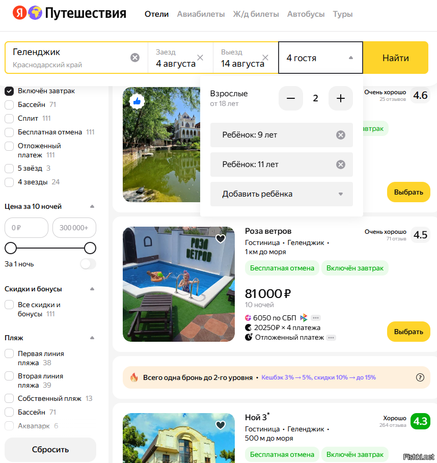The height and width of the screenshot is (463, 437).
Task: Add Роза ветров hotel to favorites
Action: (221, 238)
